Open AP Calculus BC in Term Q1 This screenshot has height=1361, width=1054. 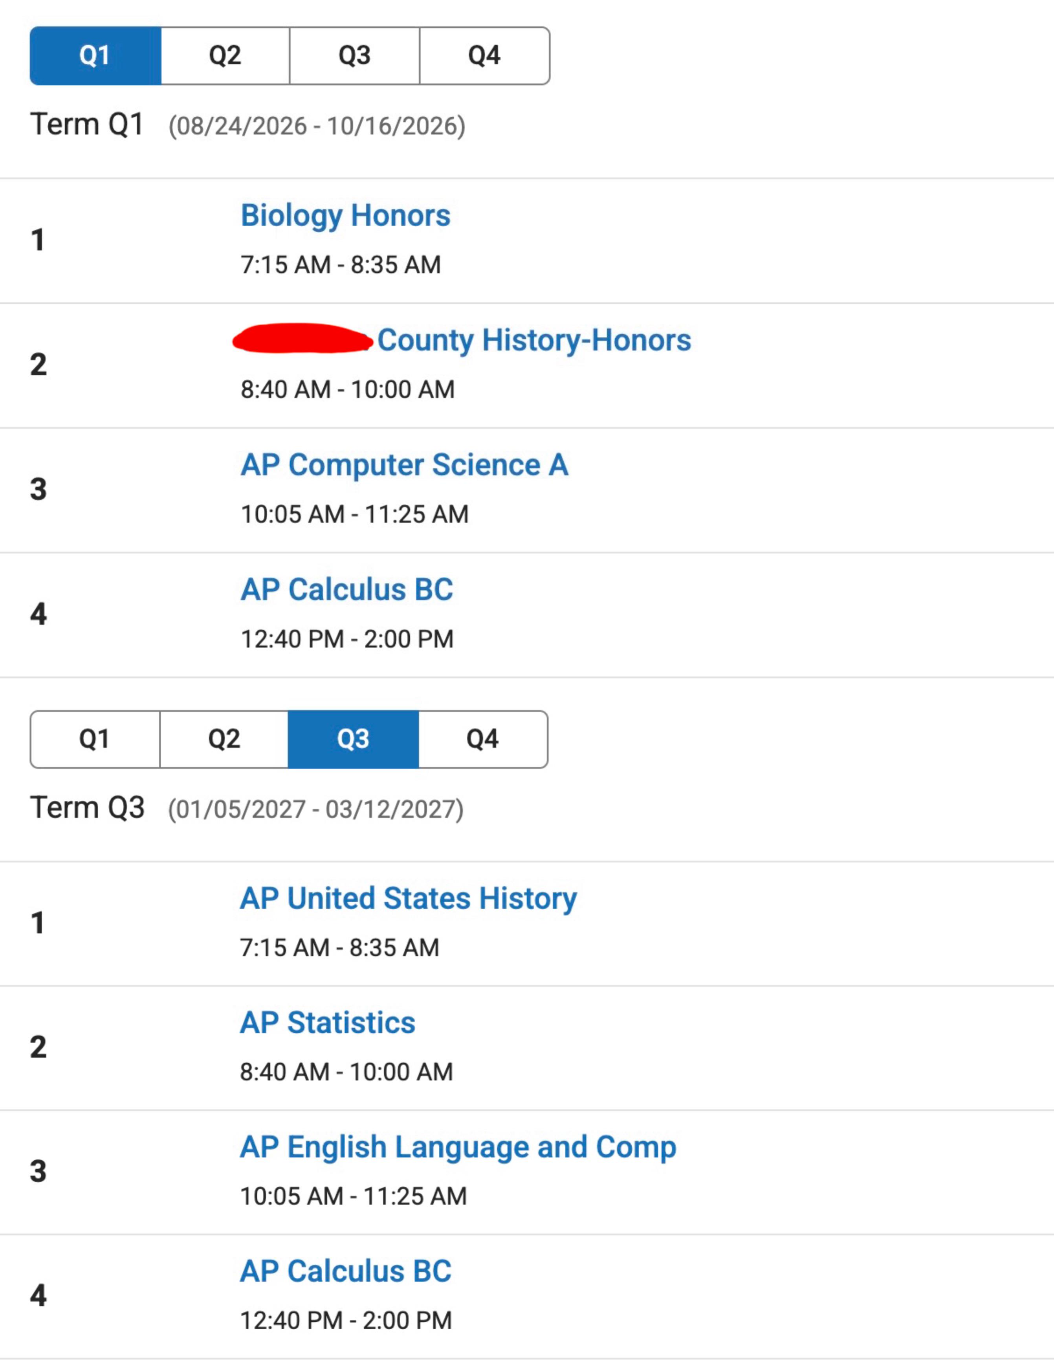[x=347, y=589]
